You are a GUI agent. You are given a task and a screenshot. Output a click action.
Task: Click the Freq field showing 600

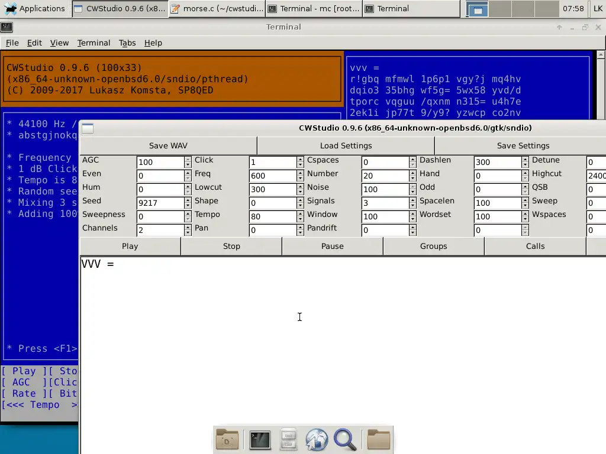click(x=273, y=176)
